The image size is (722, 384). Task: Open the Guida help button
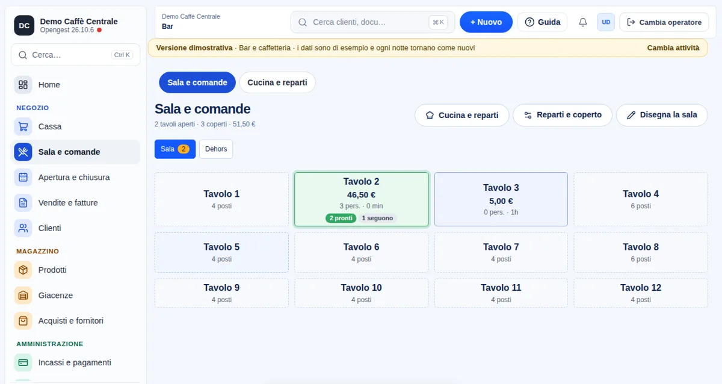point(542,22)
